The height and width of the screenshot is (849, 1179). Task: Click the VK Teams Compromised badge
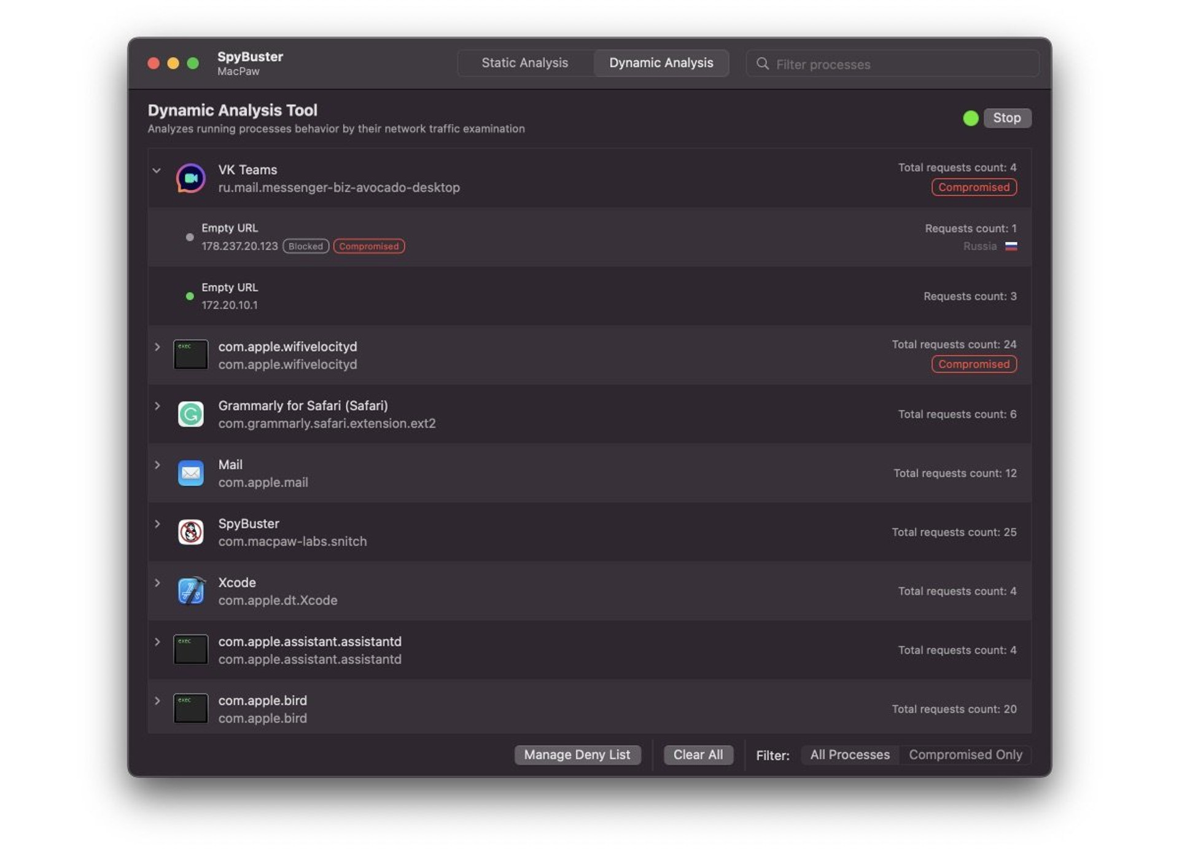(x=974, y=187)
